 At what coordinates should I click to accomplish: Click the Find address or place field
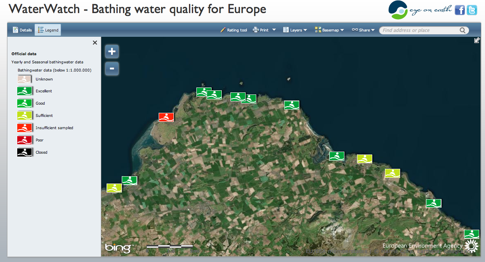418,30
